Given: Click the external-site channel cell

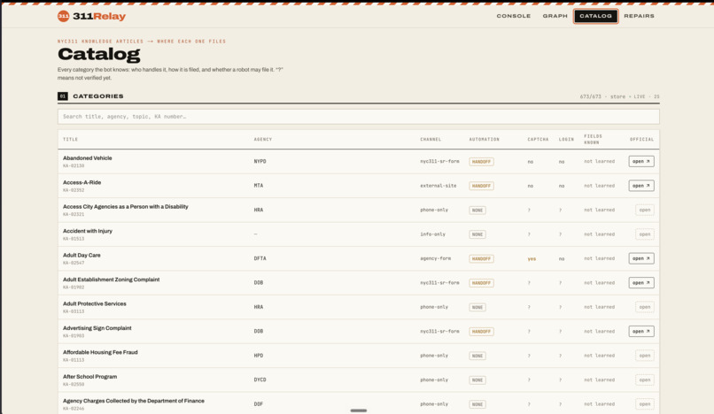Looking at the screenshot, I should [x=438, y=186].
